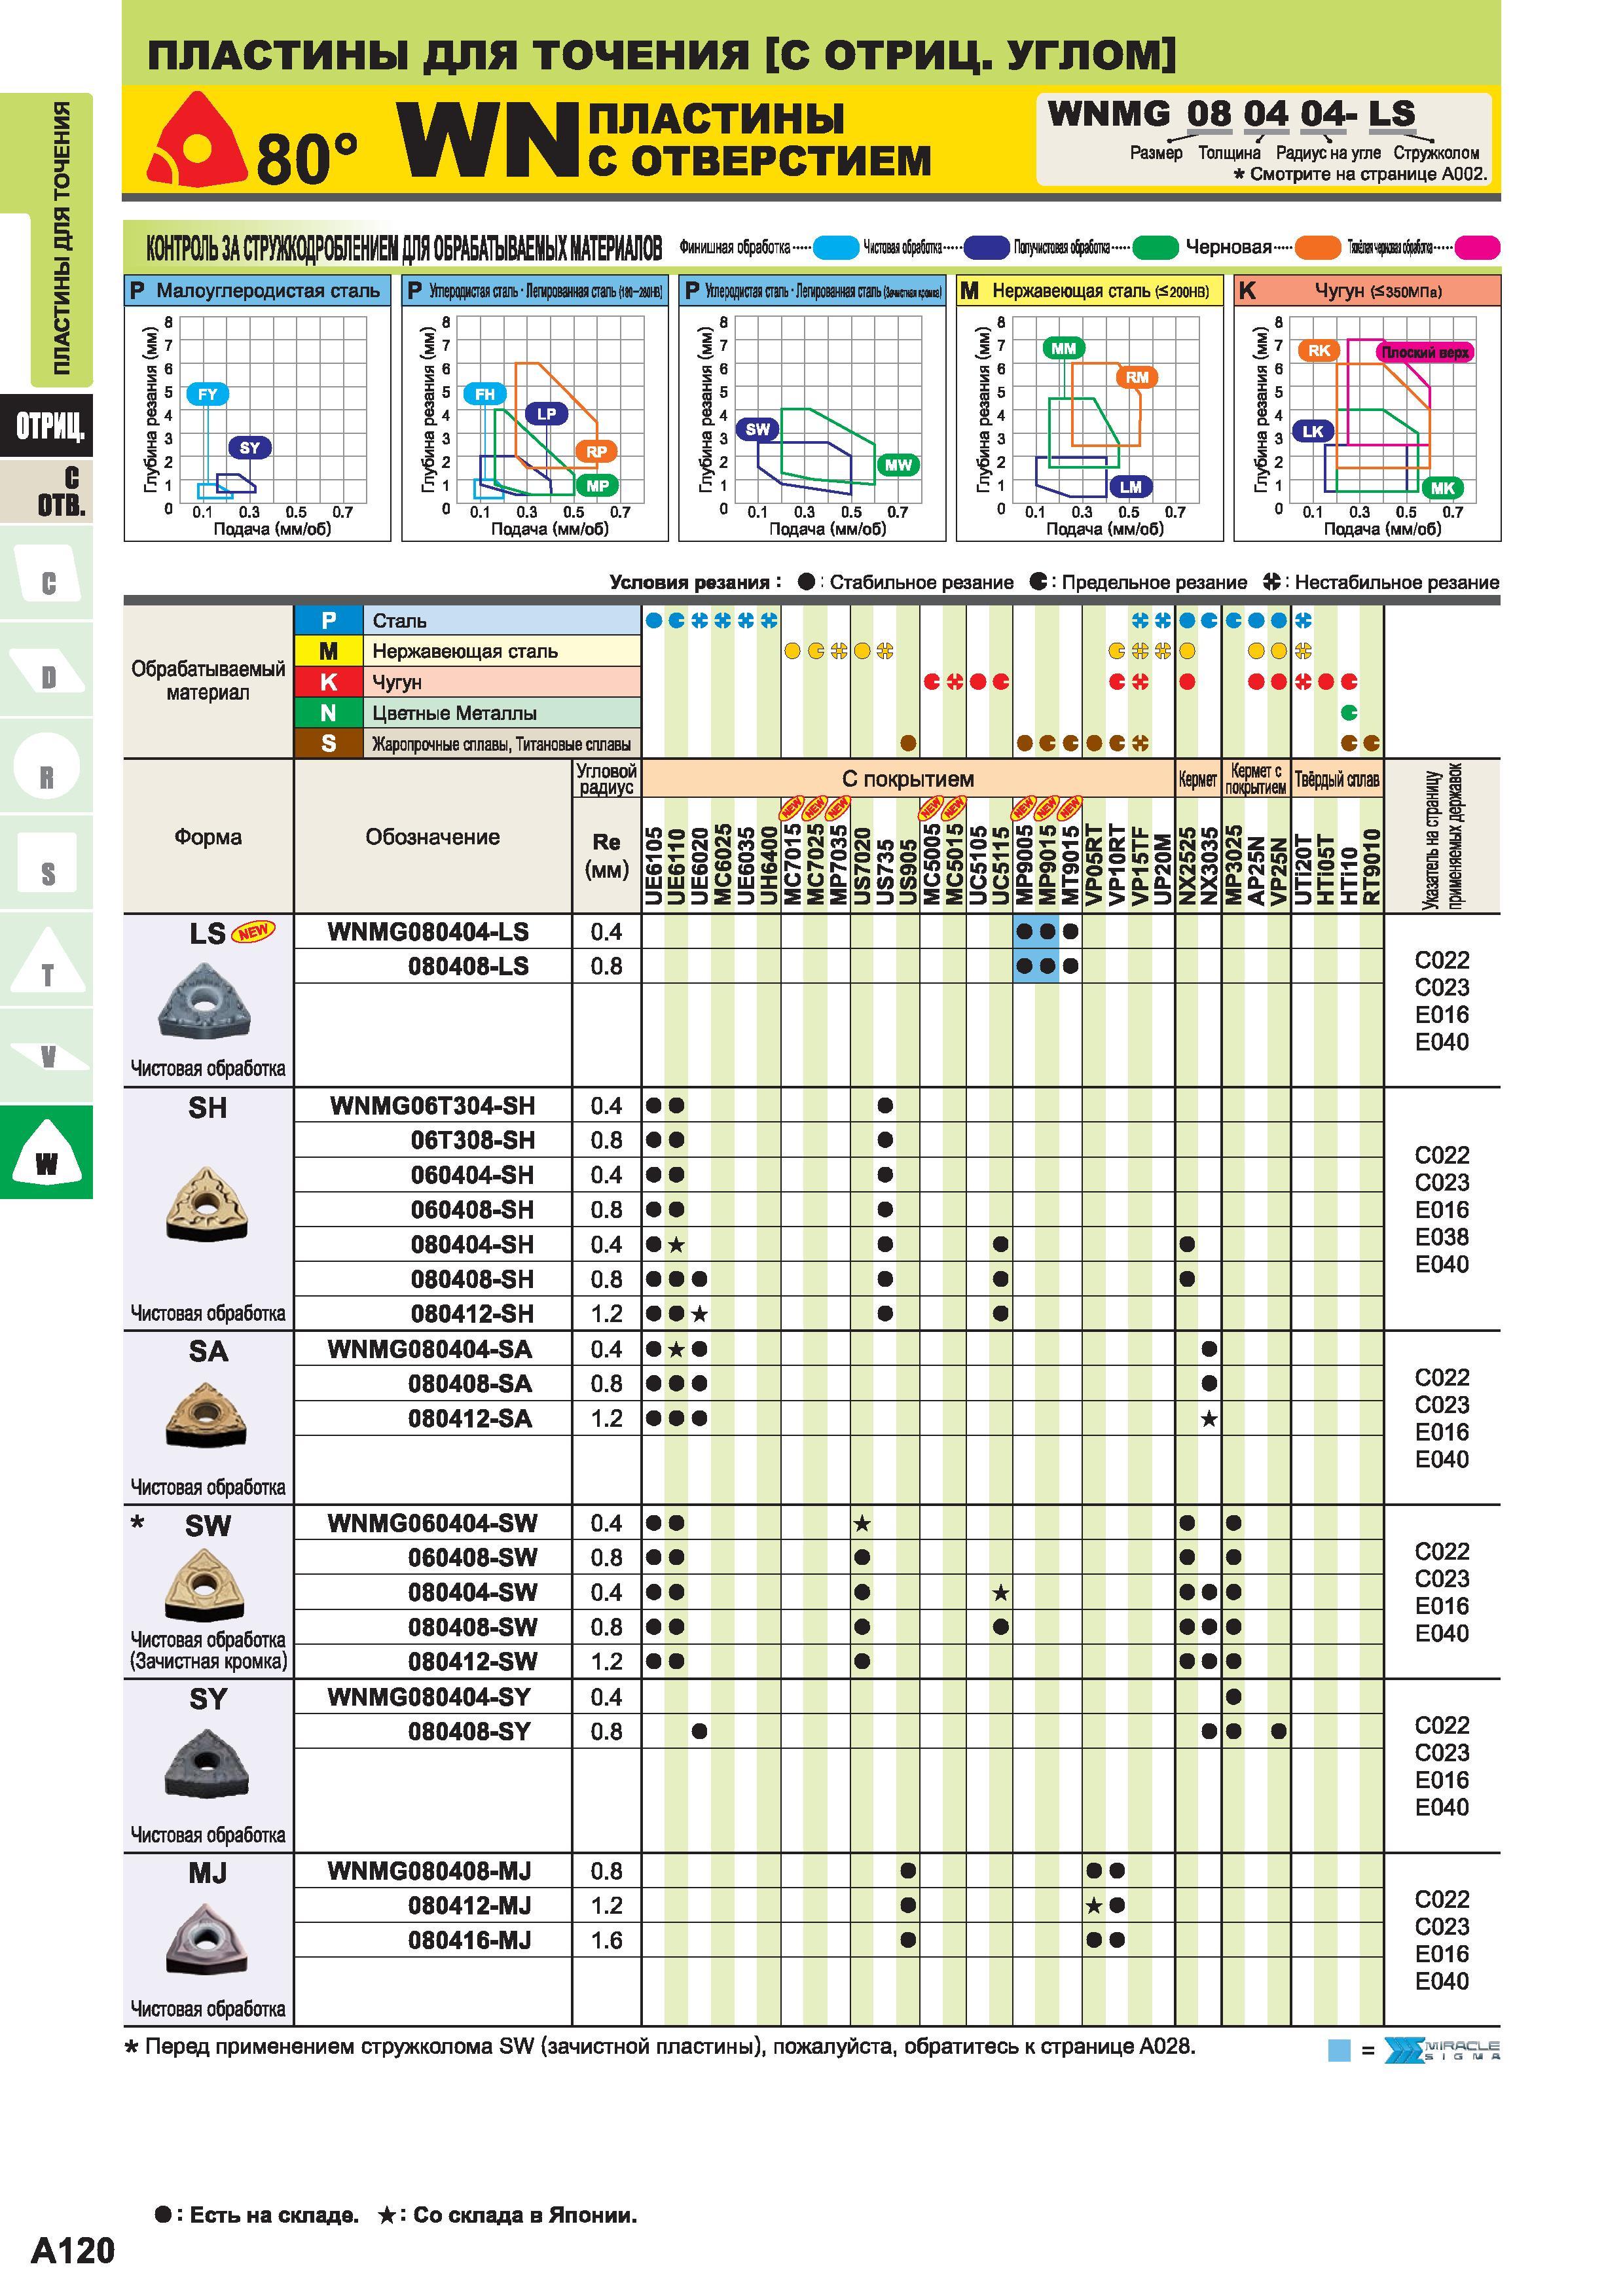
Task: Select the red K badge beside Чугун
Action: [x=328, y=682]
